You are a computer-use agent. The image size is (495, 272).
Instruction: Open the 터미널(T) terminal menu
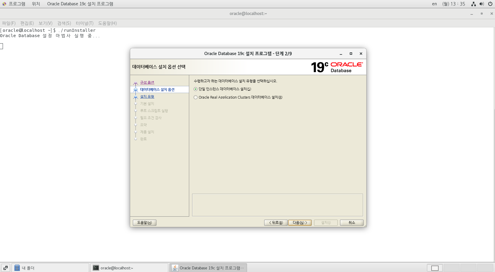tap(85, 23)
